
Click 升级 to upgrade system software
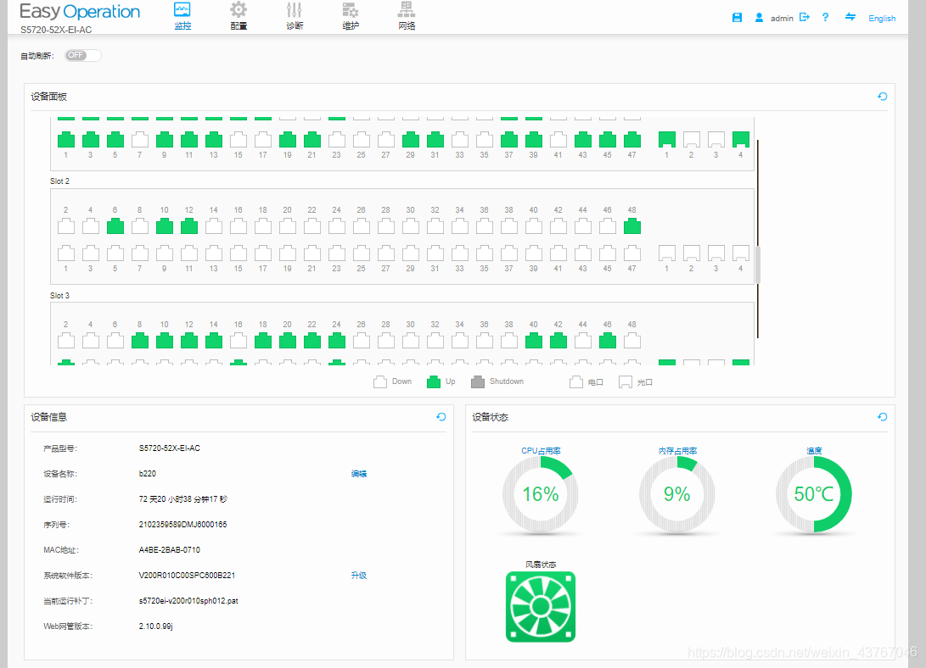358,576
